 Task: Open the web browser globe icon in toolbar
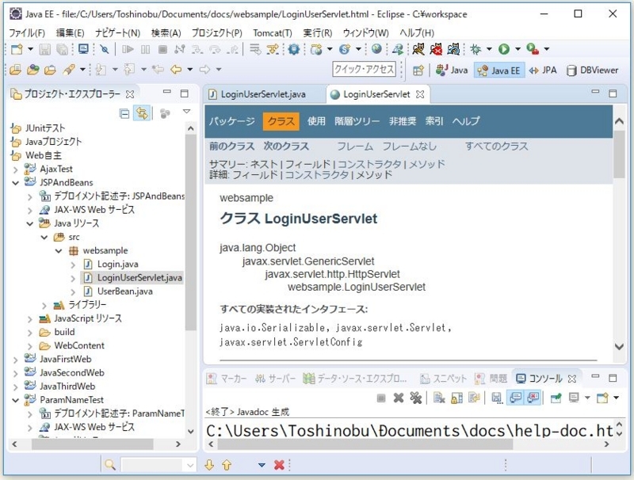376,49
